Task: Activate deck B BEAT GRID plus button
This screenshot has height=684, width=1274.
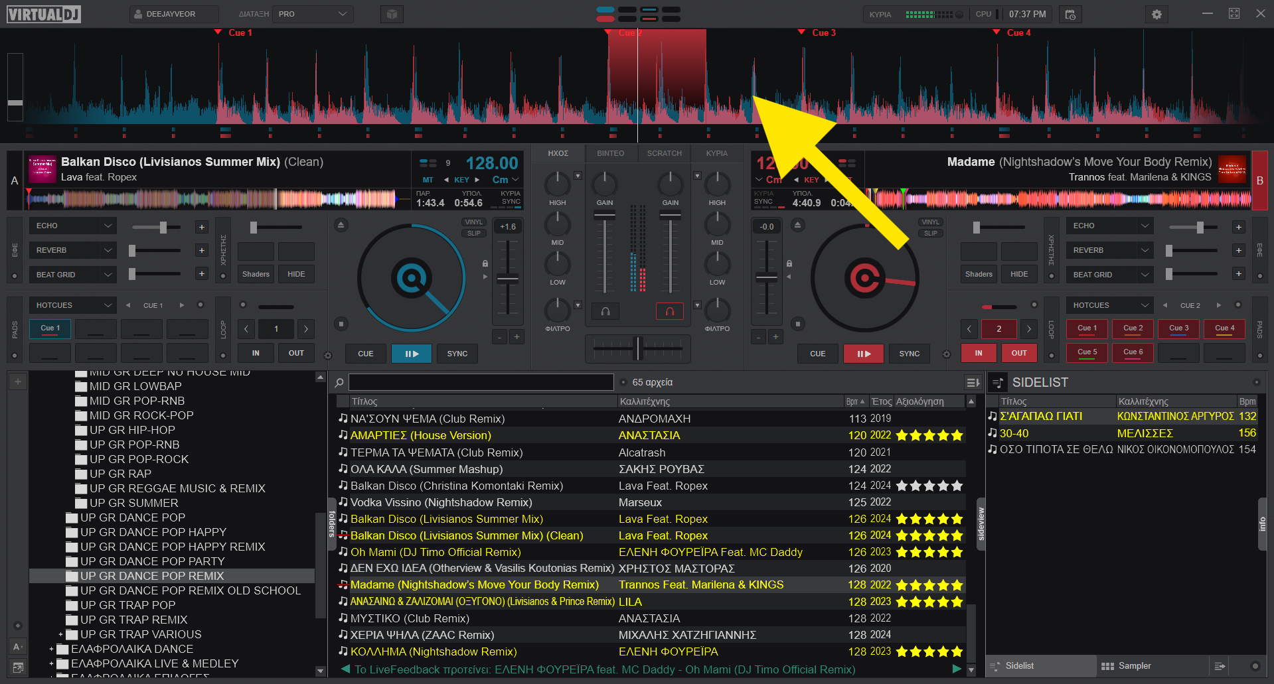Action: click(x=1238, y=273)
